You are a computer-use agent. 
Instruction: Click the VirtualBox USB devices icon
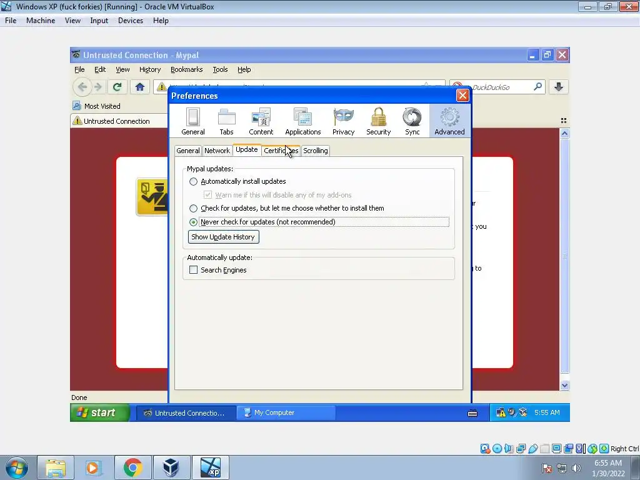pos(532,449)
